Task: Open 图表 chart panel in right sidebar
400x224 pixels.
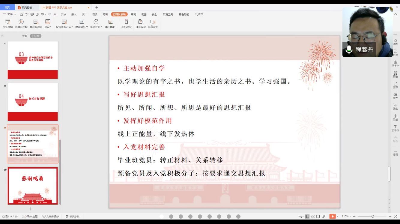Action: [395, 85]
